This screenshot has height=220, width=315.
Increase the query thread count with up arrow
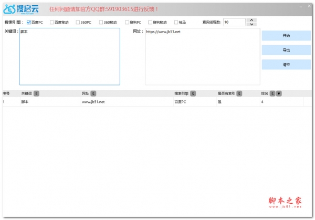[x=251, y=20]
